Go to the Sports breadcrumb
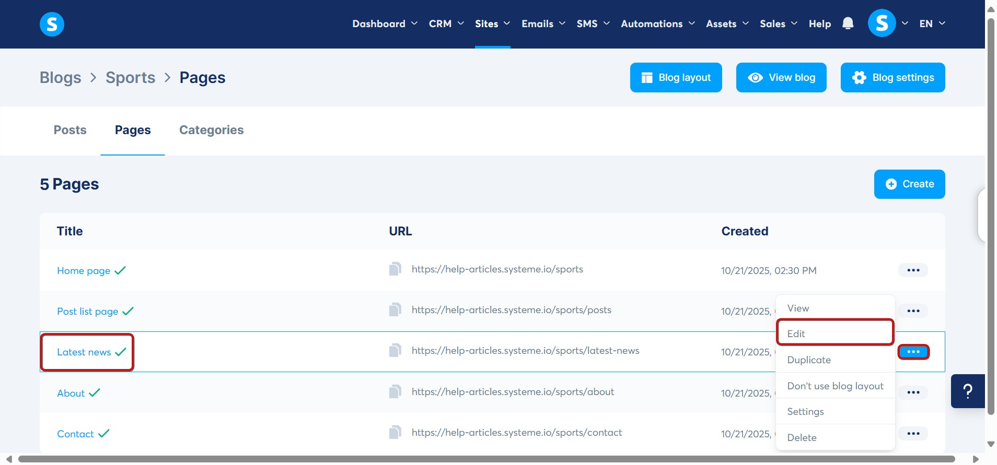Image resolution: width=997 pixels, height=465 pixels. coord(131,77)
